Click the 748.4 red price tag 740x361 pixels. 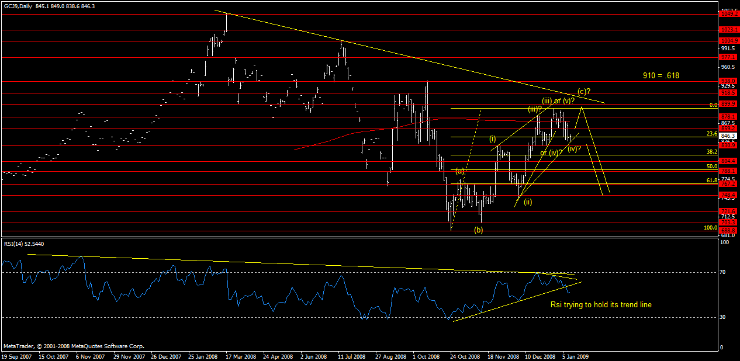[728, 195]
